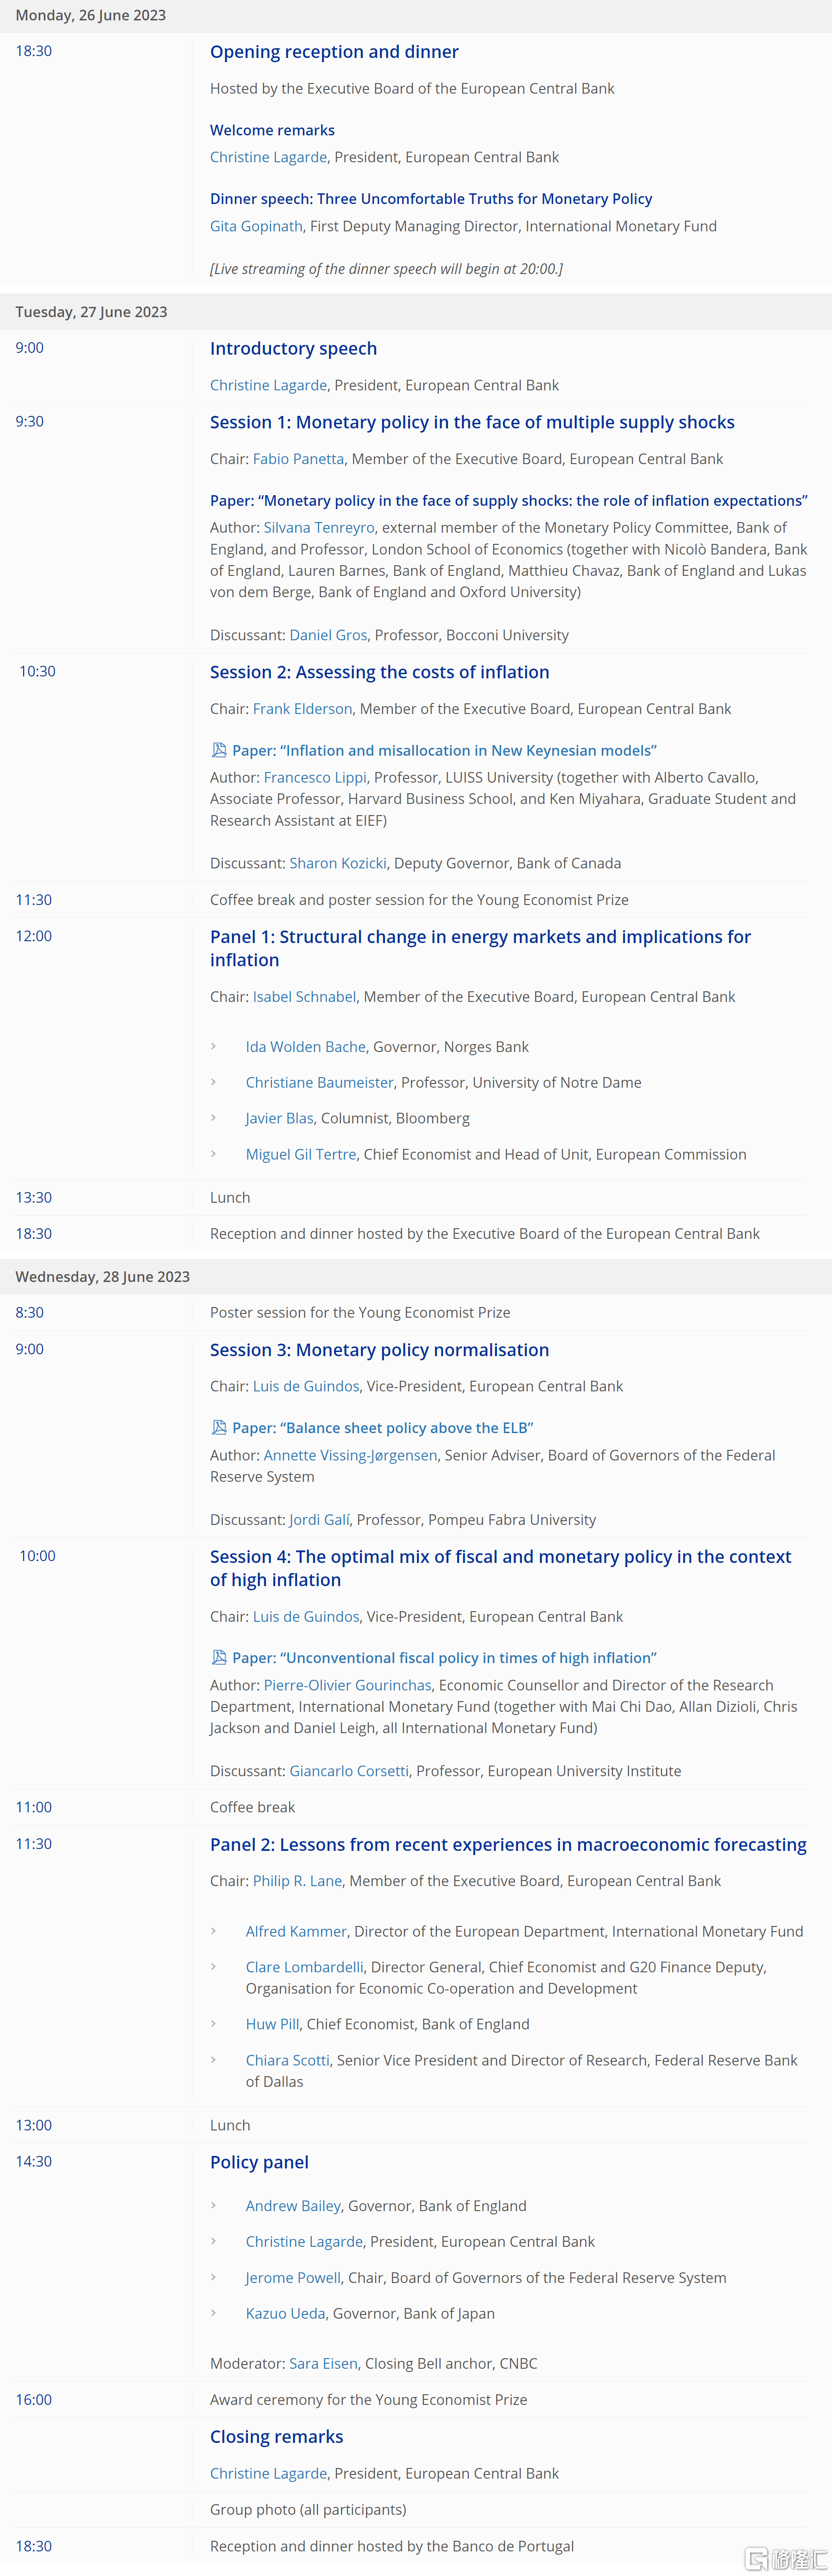Open Giancarlo Corsetti discussant link
This screenshot has height=2576, width=832.
(348, 1770)
